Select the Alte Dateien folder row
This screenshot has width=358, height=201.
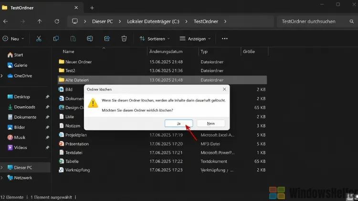pyautogui.click(x=162, y=80)
